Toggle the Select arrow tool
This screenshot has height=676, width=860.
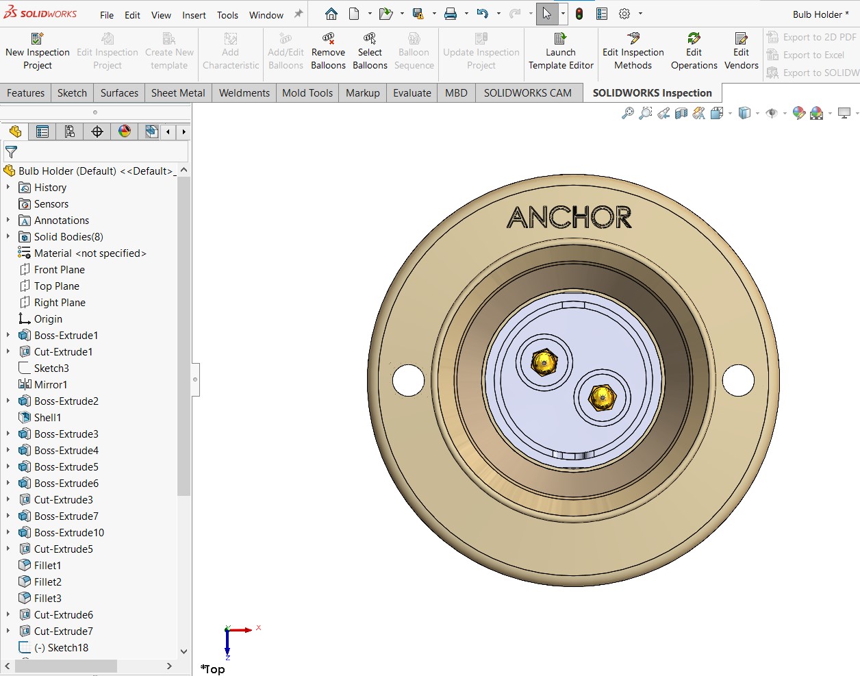tap(547, 14)
